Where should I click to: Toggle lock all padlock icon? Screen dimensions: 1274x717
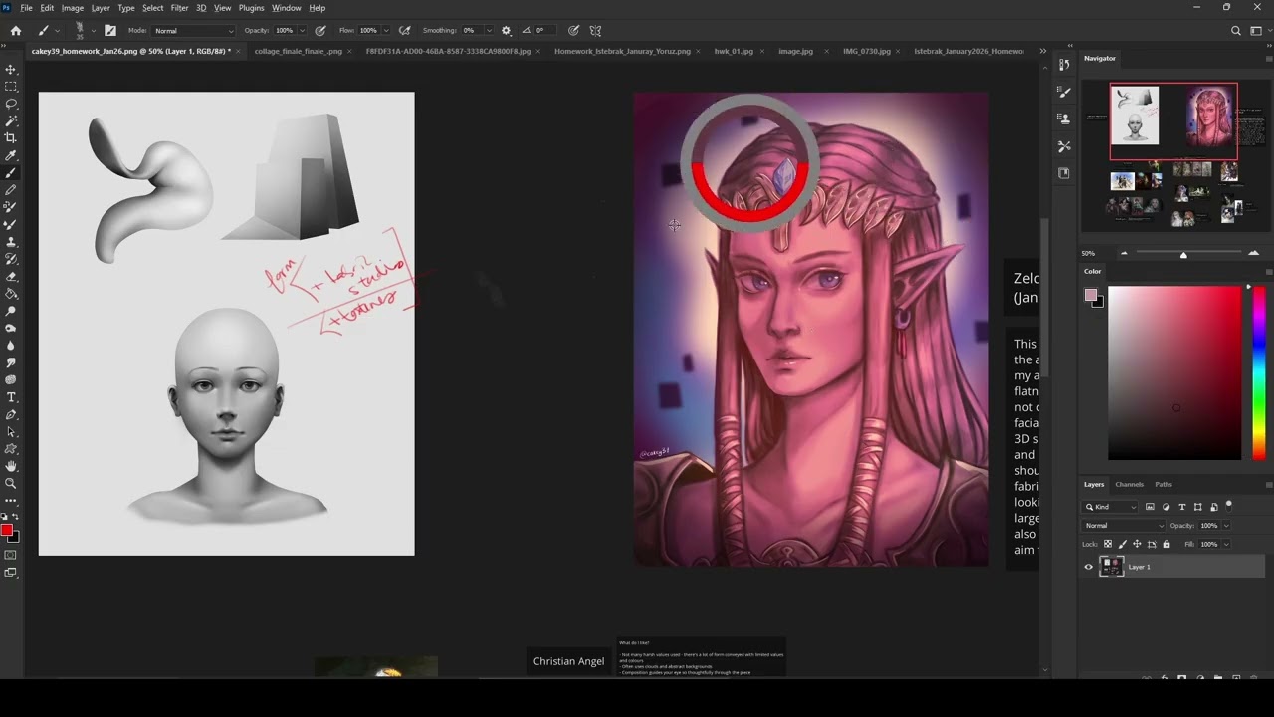point(1167,544)
